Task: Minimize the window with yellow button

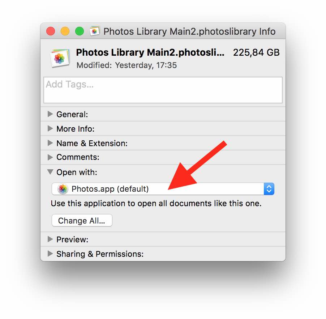Action: pyautogui.click(x=65, y=31)
